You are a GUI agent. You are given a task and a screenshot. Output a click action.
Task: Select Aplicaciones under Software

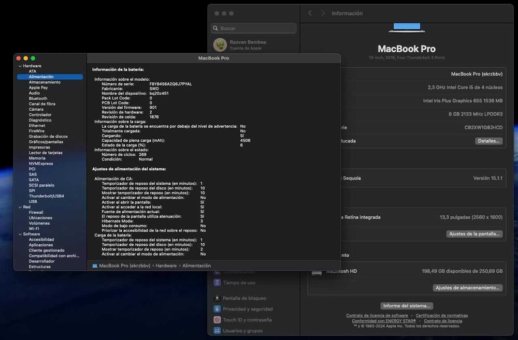pos(41,245)
